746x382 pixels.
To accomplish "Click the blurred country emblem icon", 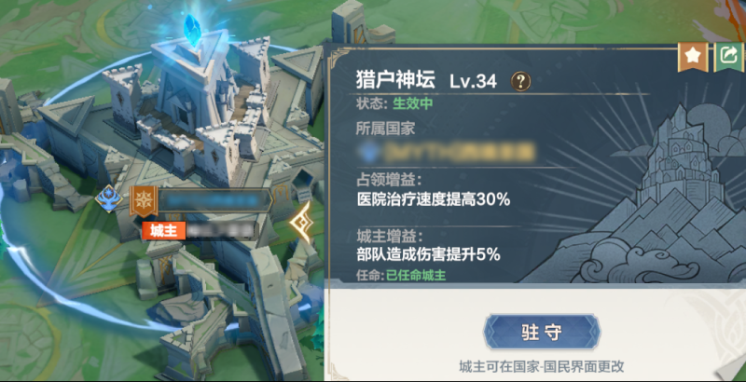I will pos(371,153).
